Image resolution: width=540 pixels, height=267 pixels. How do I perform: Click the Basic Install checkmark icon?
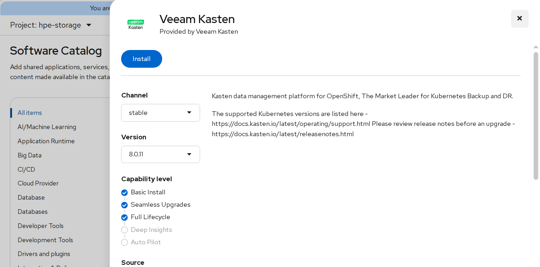click(x=124, y=193)
